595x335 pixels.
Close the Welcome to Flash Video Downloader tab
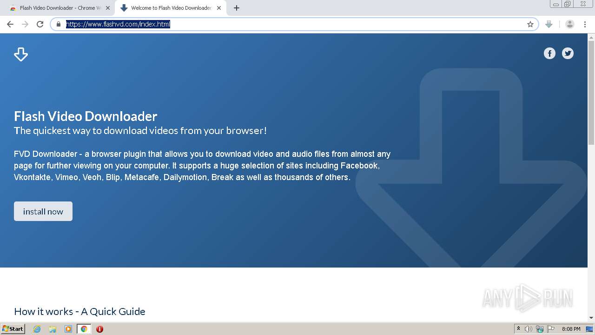219,8
